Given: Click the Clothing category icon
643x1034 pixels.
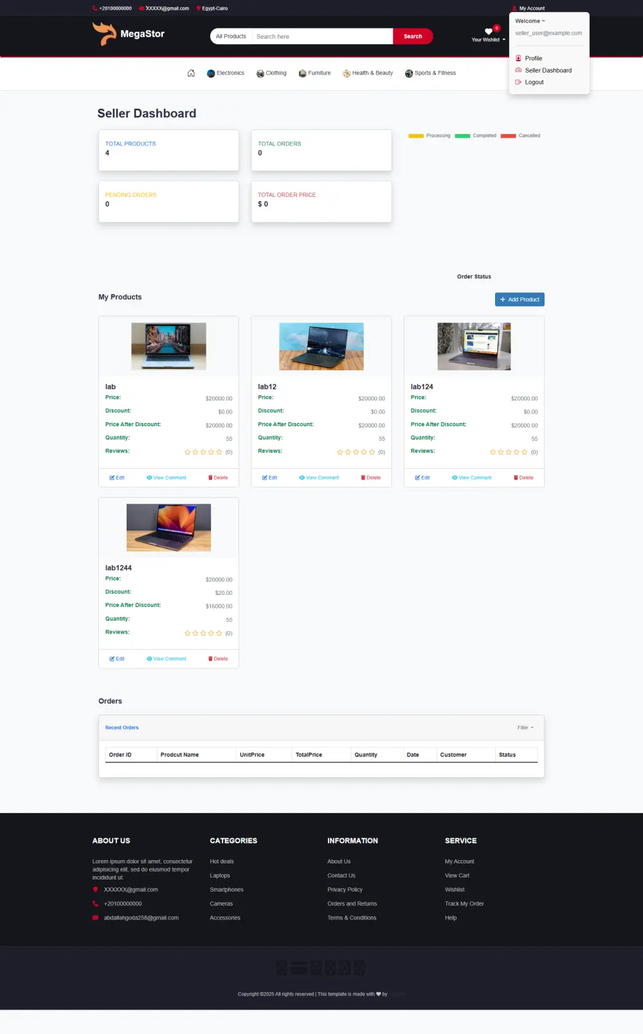Looking at the screenshot, I should pos(260,73).
